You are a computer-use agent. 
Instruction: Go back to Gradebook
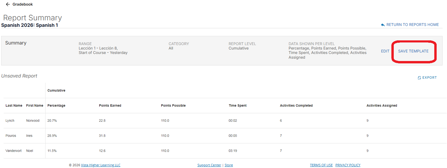click(x=22, y=4)
